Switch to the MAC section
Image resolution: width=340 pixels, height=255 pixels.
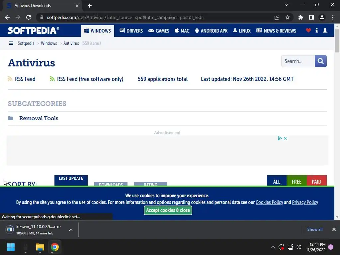point(182,31)
